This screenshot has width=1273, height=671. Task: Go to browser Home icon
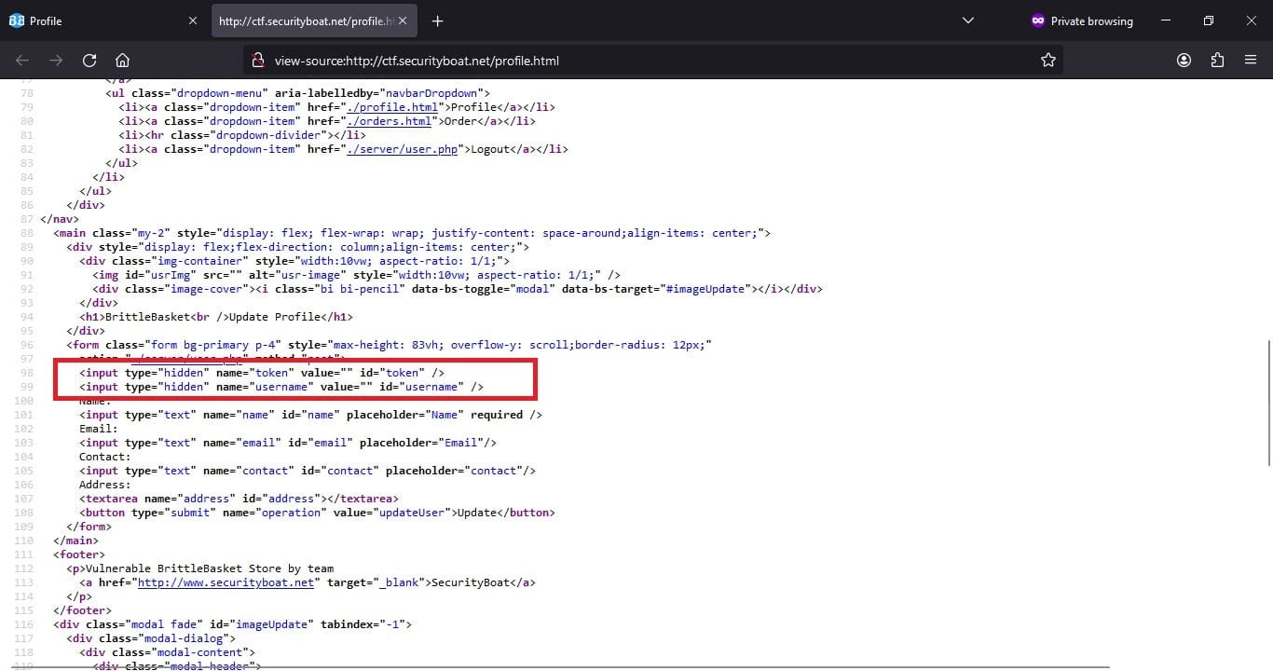(x=122, y=61)
